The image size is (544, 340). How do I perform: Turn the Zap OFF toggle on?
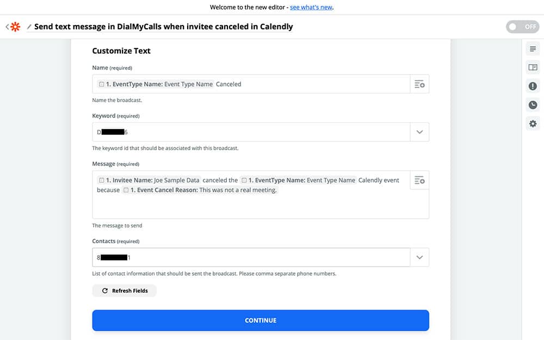tap(522, 27)
